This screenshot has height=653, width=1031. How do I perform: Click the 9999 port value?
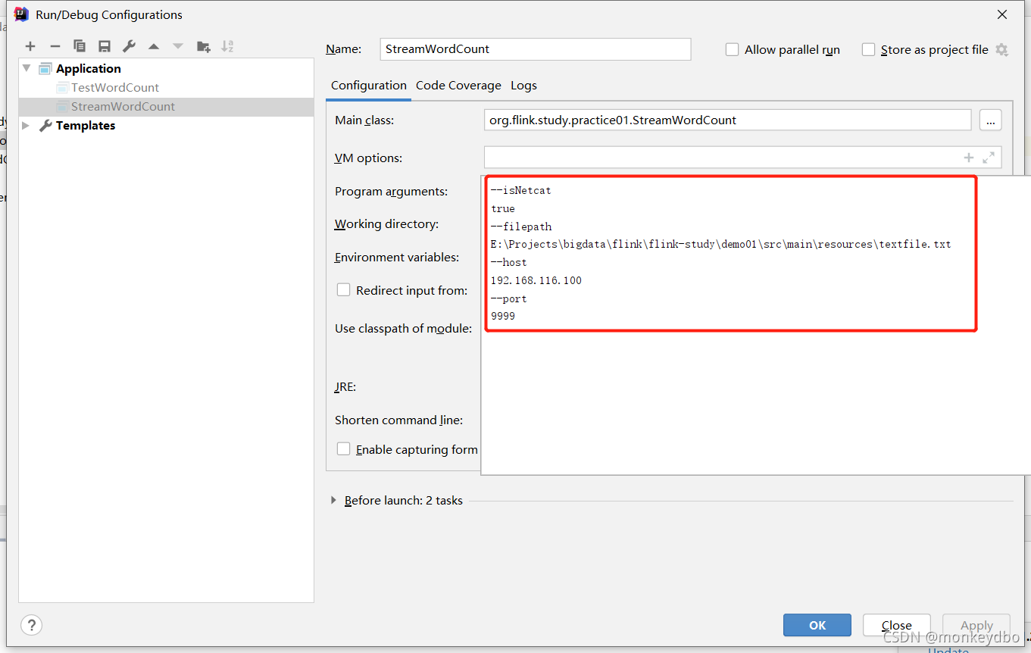502,316
